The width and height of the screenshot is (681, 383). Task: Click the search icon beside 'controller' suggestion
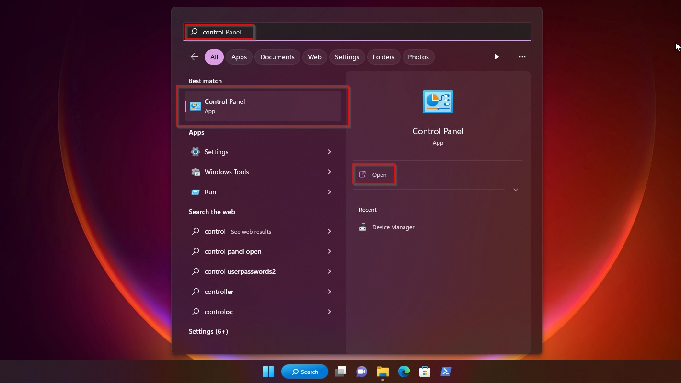click(195, 292)
